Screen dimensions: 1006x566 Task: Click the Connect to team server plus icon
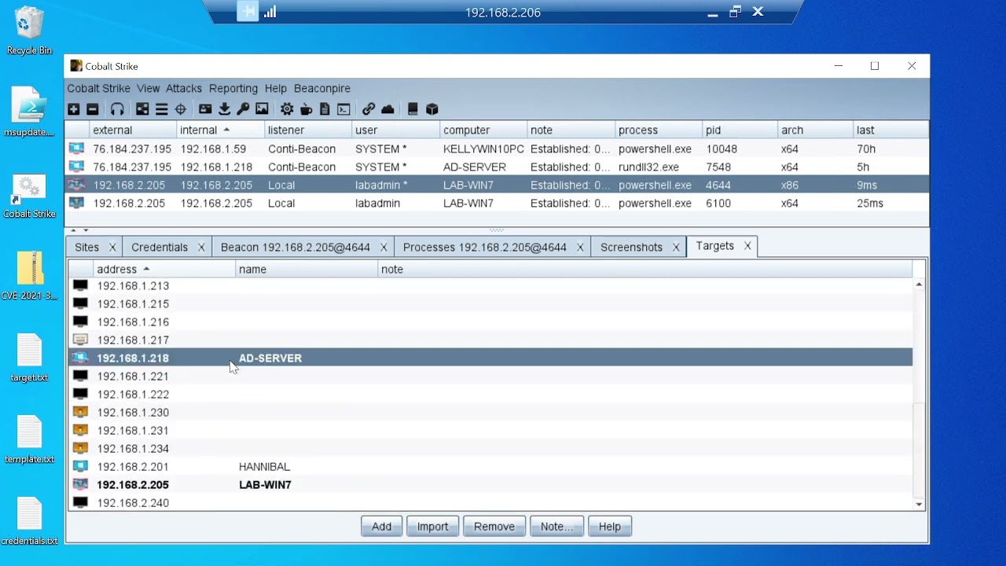pyautogui.click(x=74, y=109)
